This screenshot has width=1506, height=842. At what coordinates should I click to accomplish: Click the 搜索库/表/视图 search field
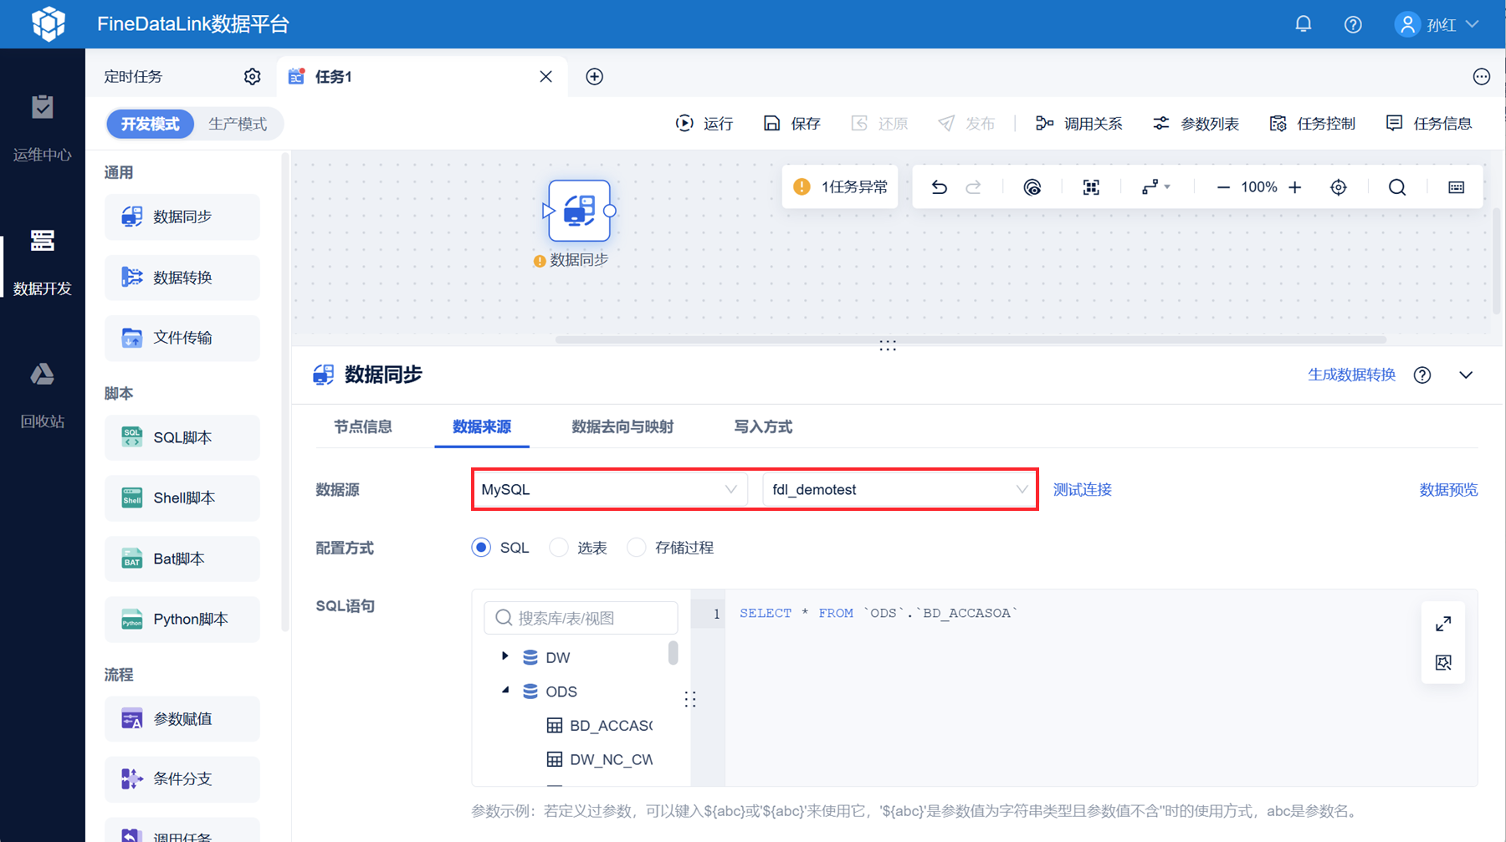pyautogui.click(x=581, y=618)
